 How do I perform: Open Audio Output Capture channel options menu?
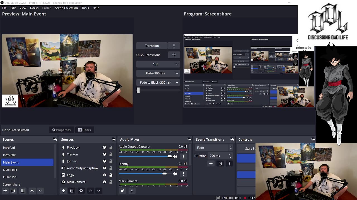tap(183, 157)
